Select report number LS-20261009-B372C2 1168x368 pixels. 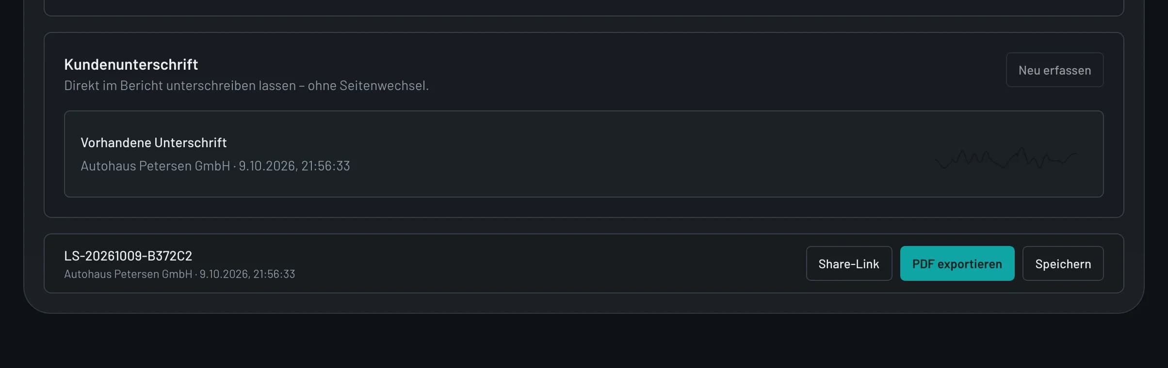128,255
